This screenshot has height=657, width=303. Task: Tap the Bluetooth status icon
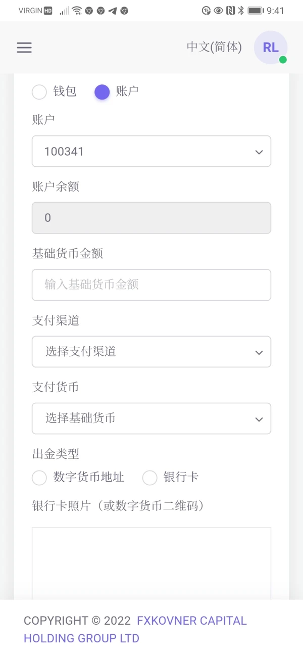[x=241, y=11]
